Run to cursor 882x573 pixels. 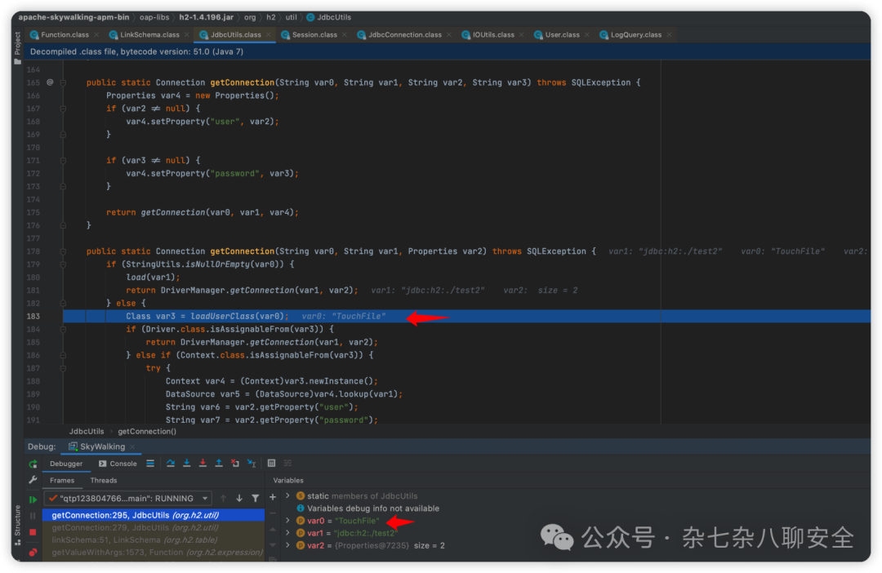tap(252, 464)
